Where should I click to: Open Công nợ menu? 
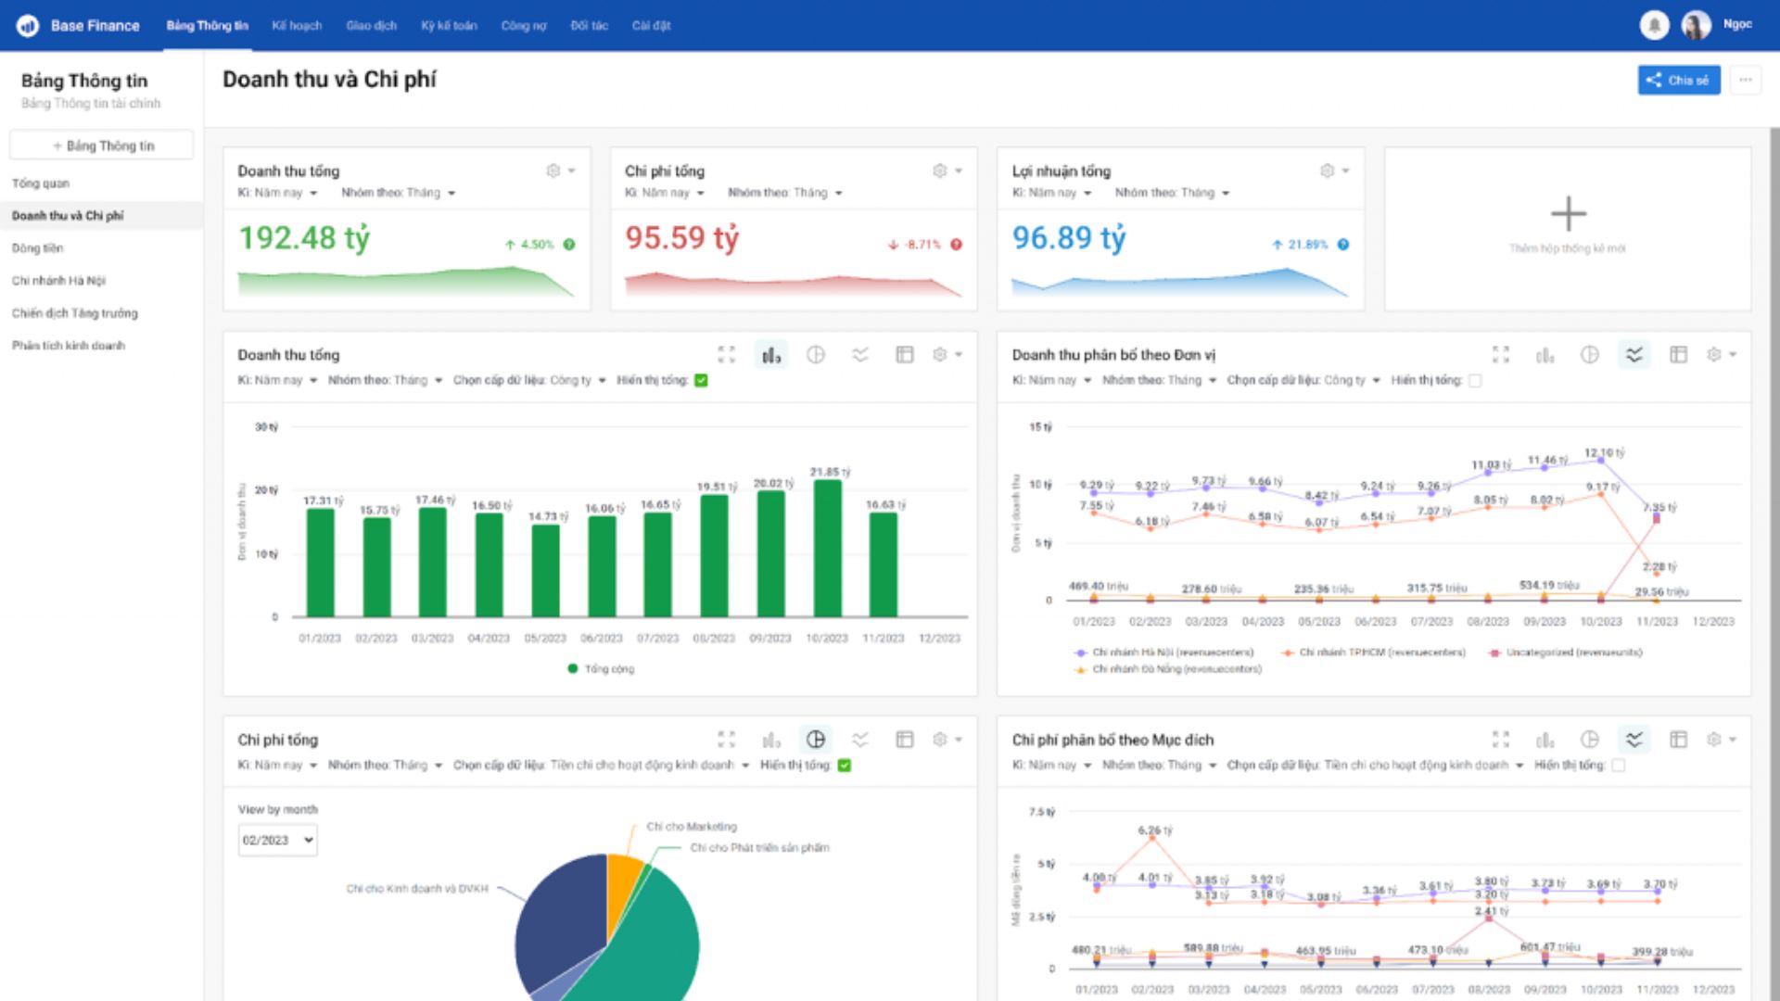click(524, 26)
